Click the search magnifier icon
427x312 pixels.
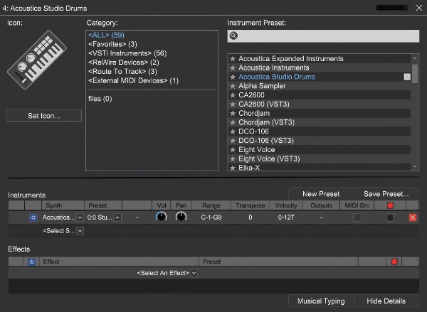233,36
